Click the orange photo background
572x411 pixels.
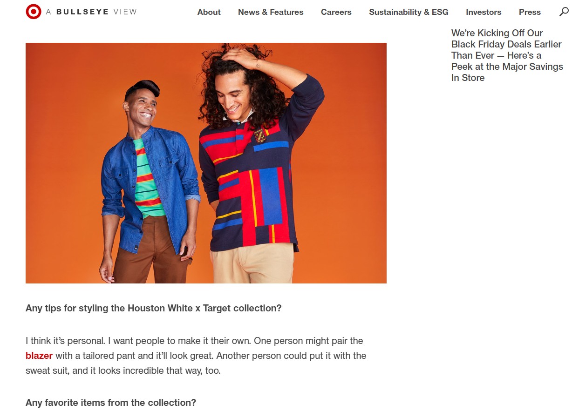tap(61, 140)
